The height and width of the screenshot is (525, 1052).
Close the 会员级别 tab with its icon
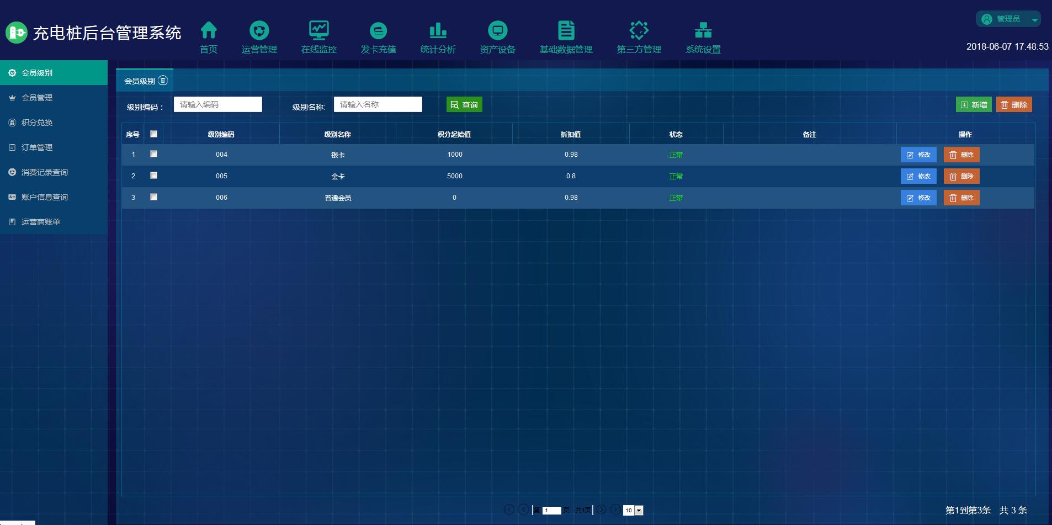[163, 81]
